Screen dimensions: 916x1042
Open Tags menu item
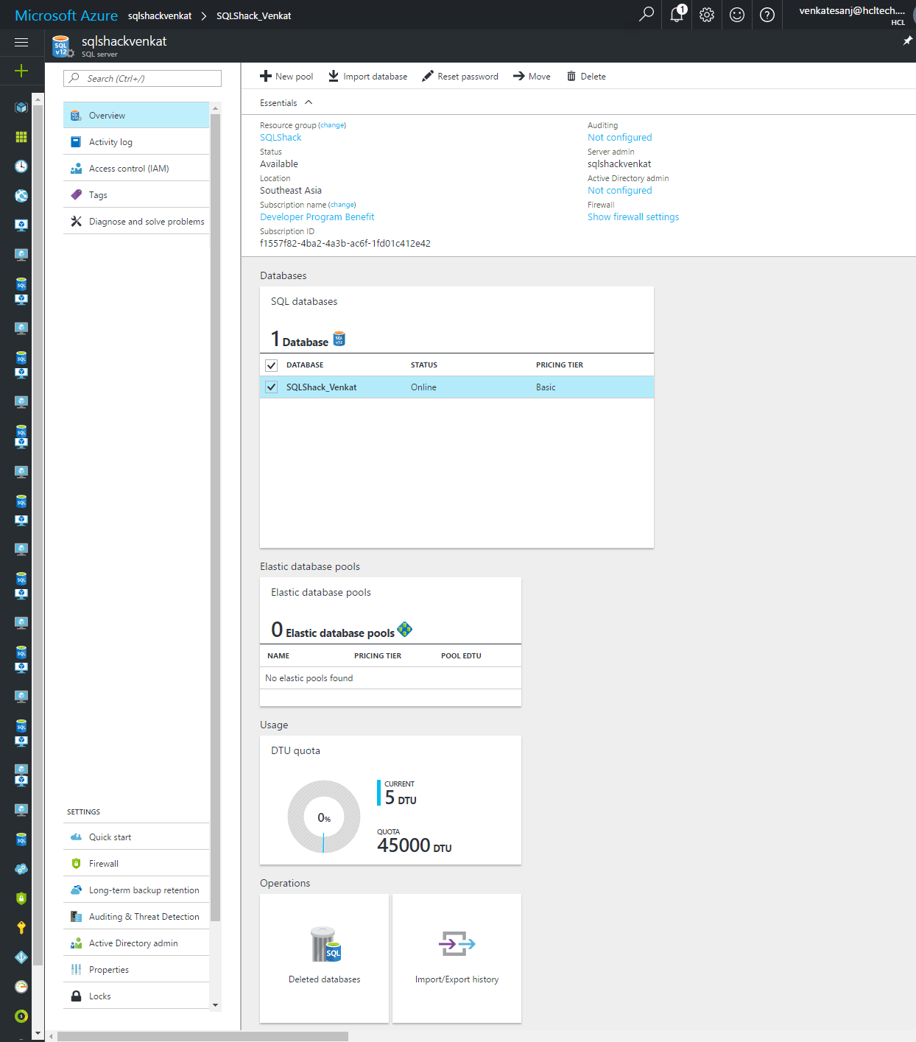point(136,195)
